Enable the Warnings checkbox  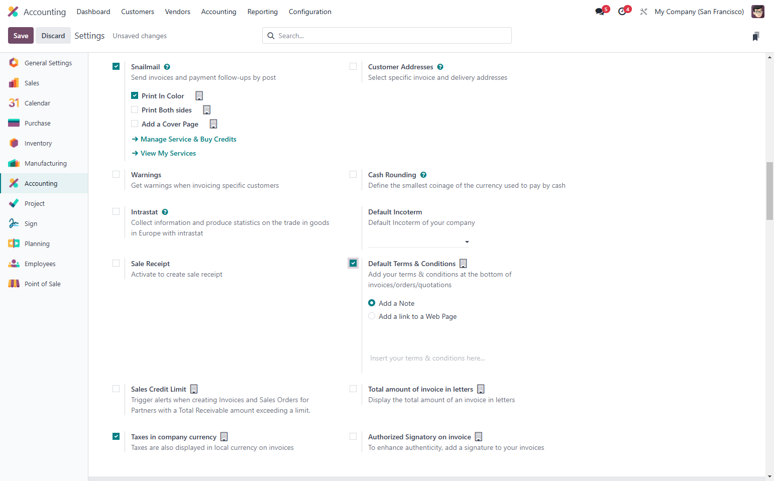click(116, 174)
